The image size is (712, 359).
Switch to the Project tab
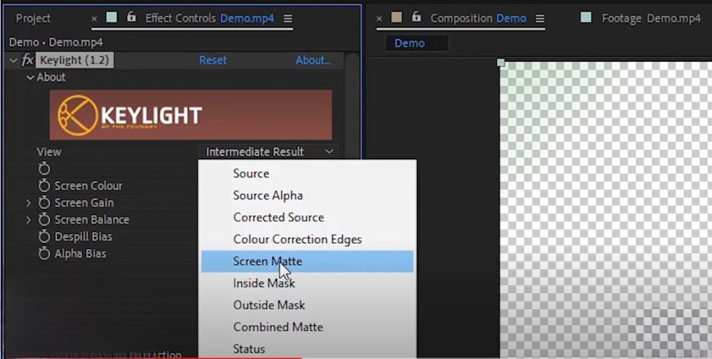tap(33, 18)
